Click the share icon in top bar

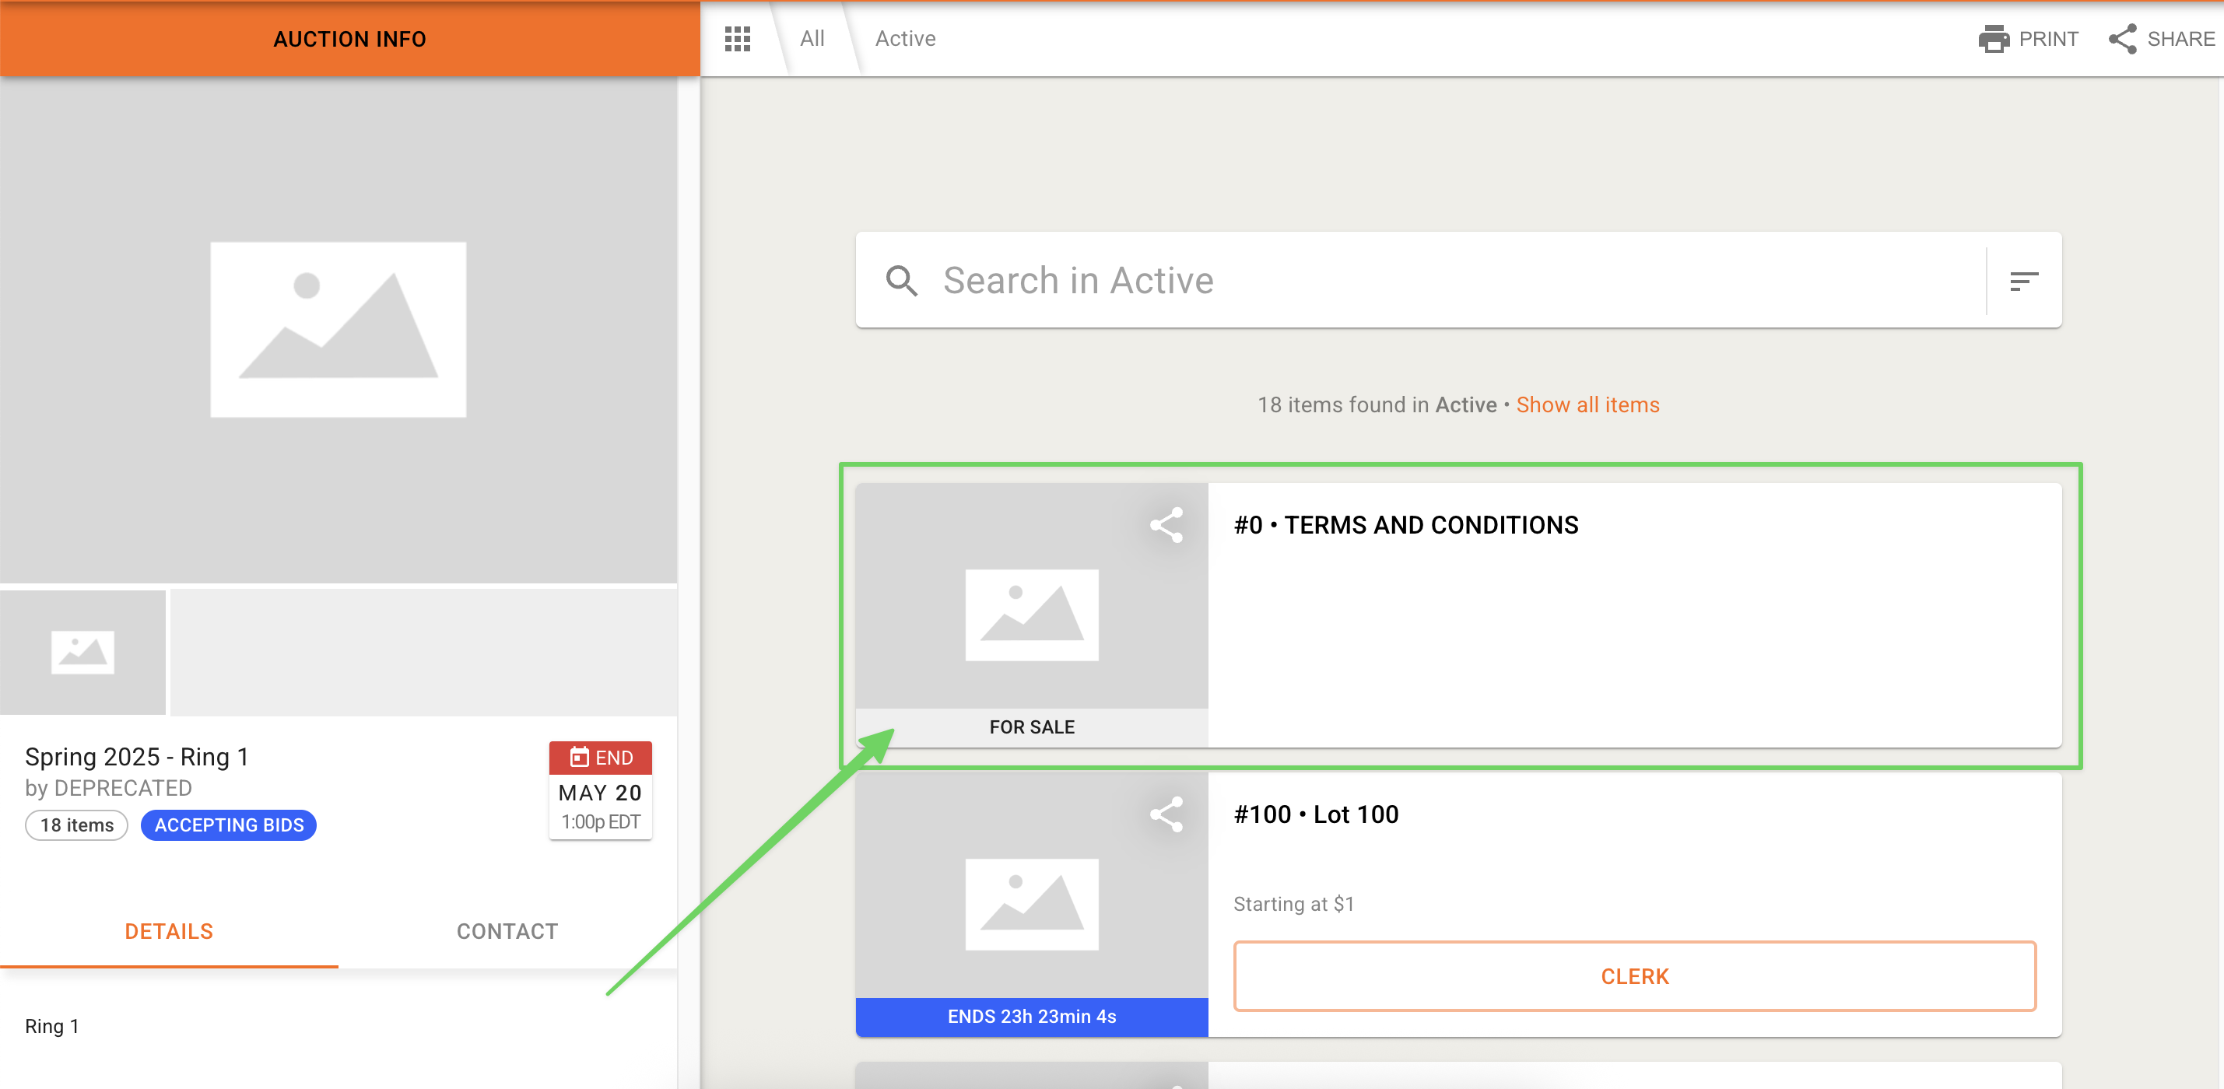(2123, 39)
